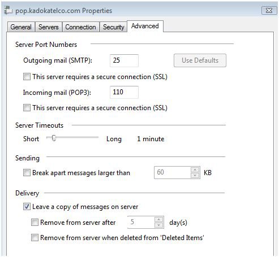Enable SSL checkbox for outgoing SMTP server
Viewport: 279px width, 257px height.
(x=27, y=77)
